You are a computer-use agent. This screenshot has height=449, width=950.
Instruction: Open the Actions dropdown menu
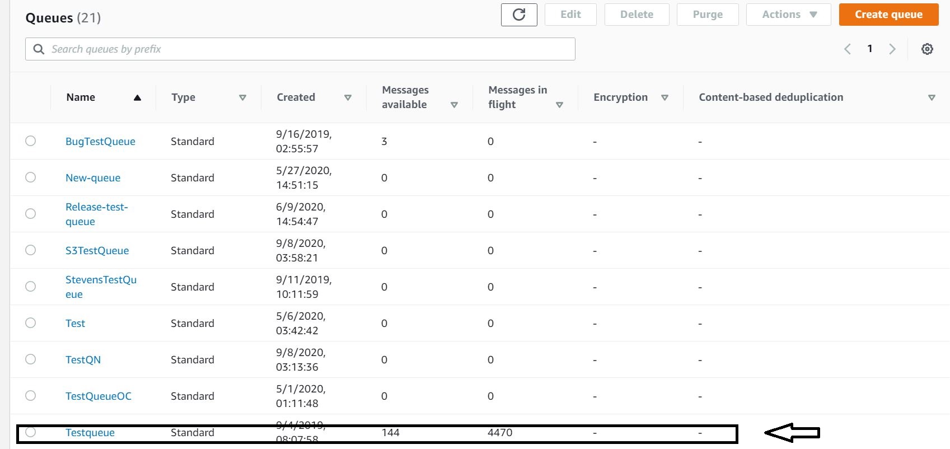788,15
